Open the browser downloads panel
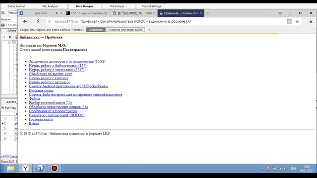This screenshot has height=178, width=317. coord(311,21)
